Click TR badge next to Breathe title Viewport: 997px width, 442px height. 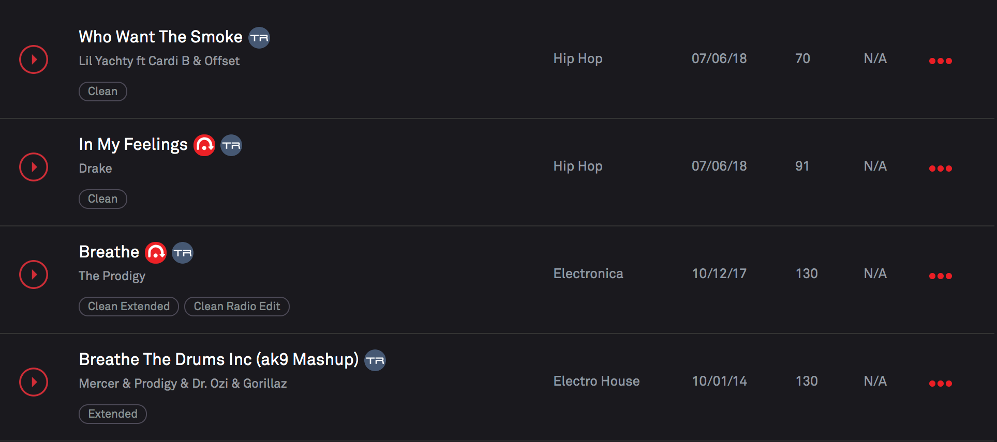[x=183, y=253]
